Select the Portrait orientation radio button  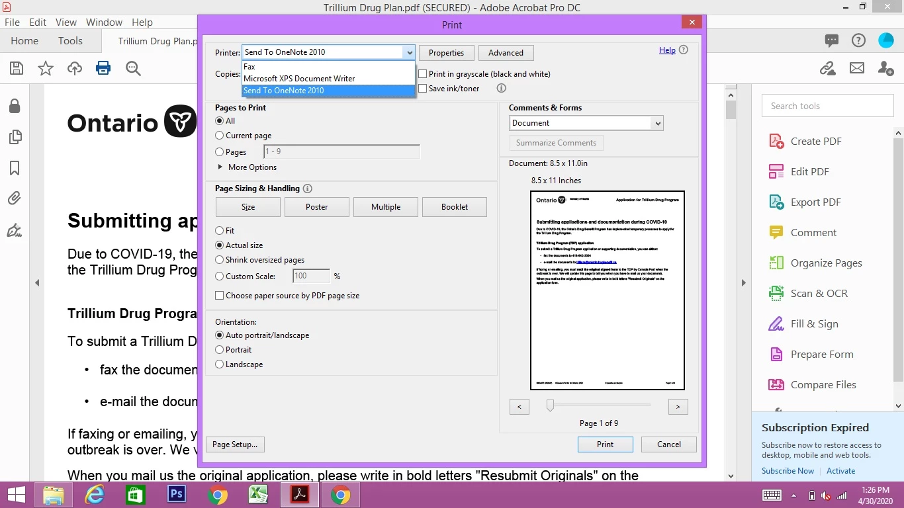click(219, 350)
